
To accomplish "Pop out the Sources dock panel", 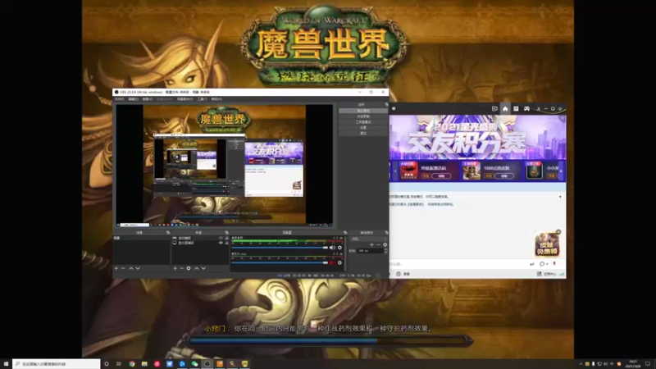I will click(x=227, y=233).
